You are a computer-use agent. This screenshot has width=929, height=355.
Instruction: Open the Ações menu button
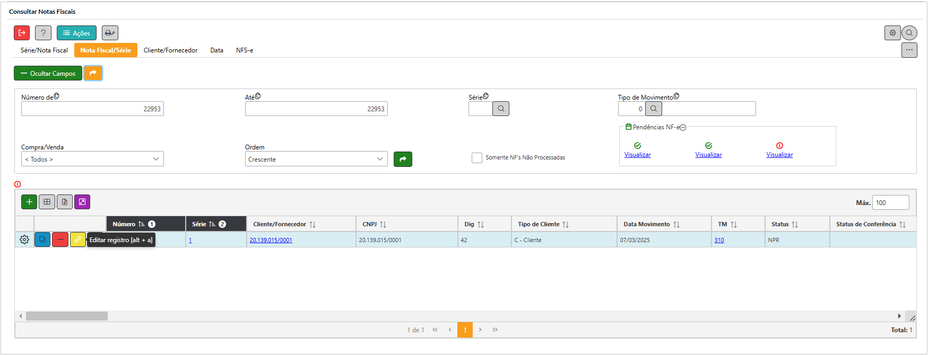76,33
